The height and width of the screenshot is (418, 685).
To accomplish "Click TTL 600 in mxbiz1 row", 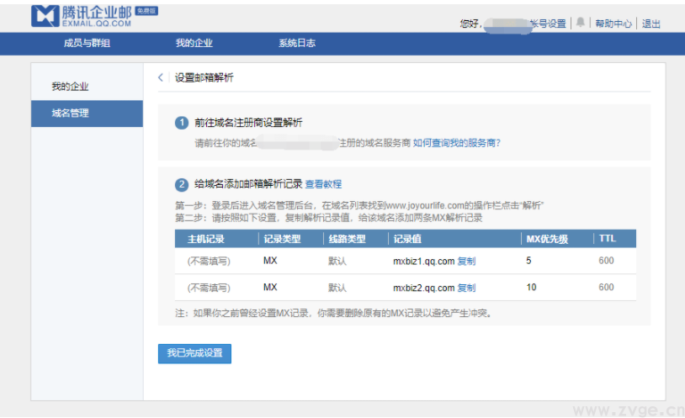I will (x=606, y=261).
